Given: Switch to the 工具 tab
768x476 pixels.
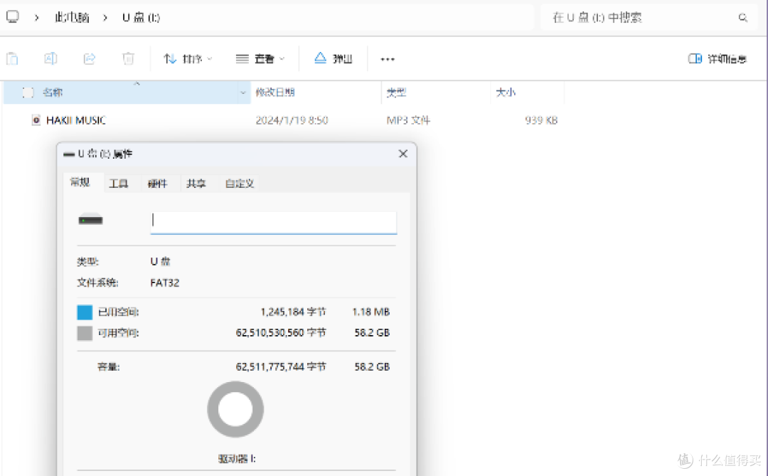Looking at the screenshot, I should 119,184.
